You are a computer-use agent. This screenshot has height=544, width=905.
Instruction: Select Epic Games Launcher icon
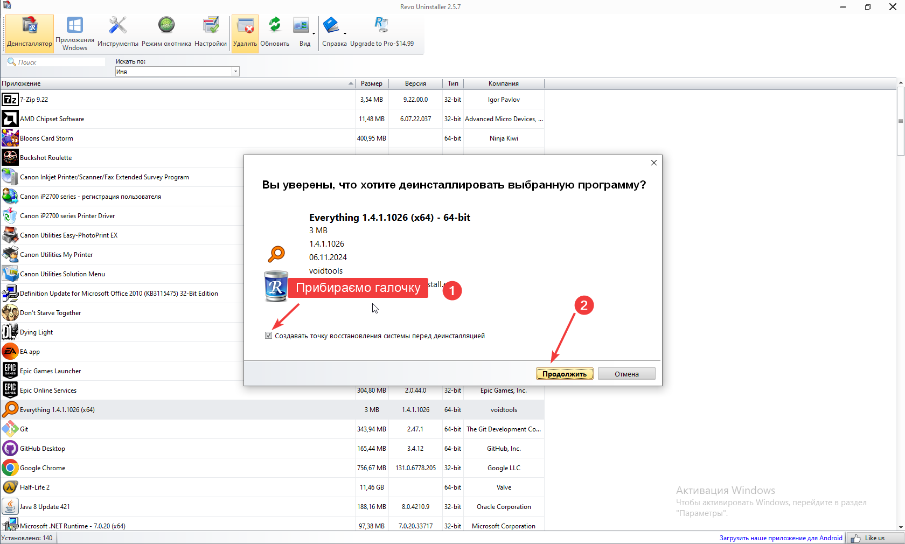[10, 371]
